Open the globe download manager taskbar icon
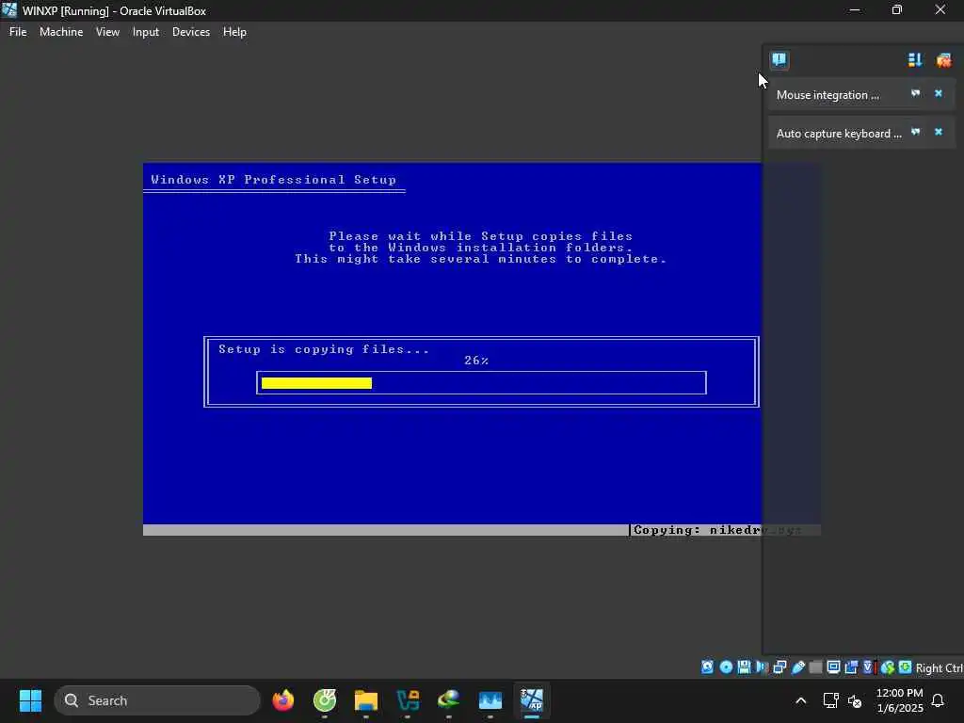This screenshot has width=964, height=723. (x=449, y=700)
